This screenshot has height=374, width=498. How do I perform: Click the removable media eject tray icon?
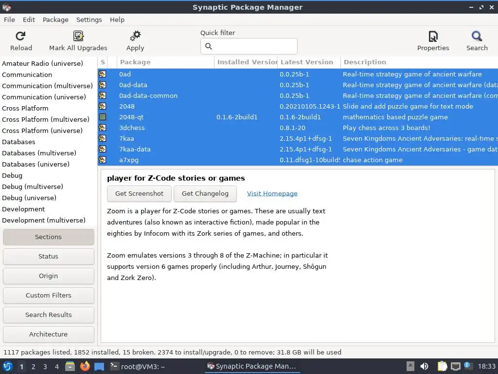click(410, 366)
